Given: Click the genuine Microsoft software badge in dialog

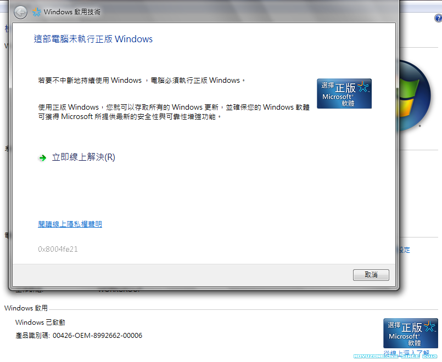Looking at the screenshot, I should (x=344, y=93).
